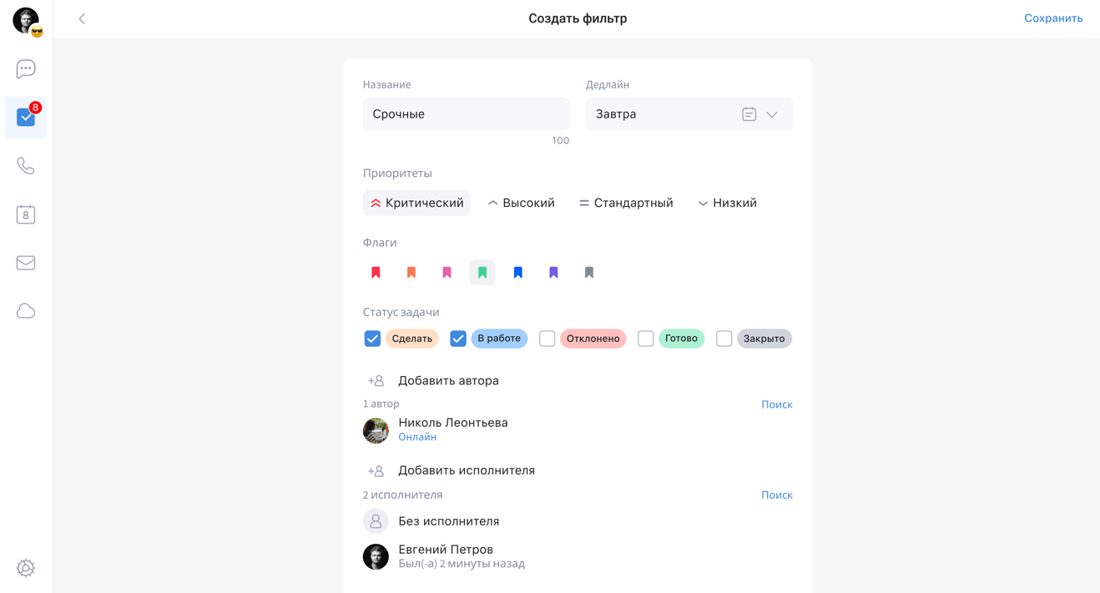Go back using the left arrow
Image resolution: width=1100 pixels, height=593 pixels.
(x=82, y=18)
